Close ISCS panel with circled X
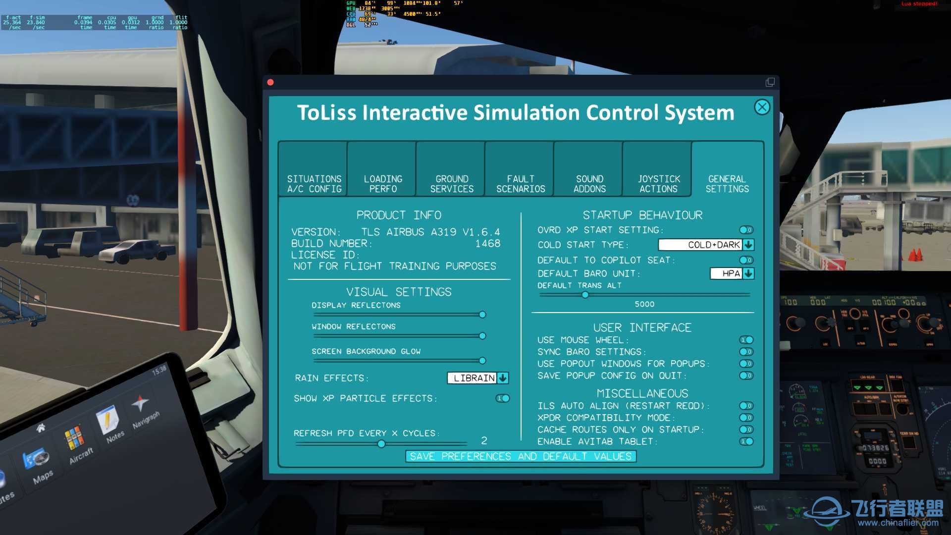 [x=762, y=107]
